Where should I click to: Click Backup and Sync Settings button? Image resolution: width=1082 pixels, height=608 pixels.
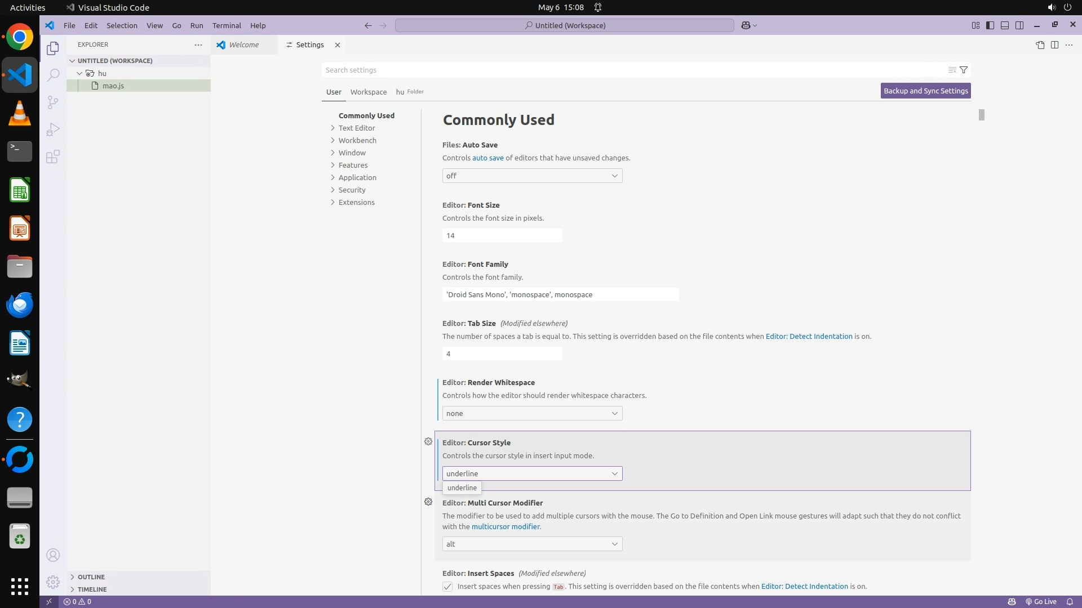(925, 91)
